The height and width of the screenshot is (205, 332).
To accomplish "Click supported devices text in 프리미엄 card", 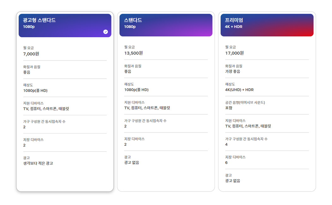I will pos(248,126).
